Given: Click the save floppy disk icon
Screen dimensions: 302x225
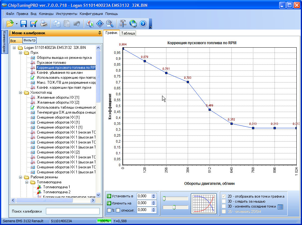Looking at the screenshot, I should point(24,24).
